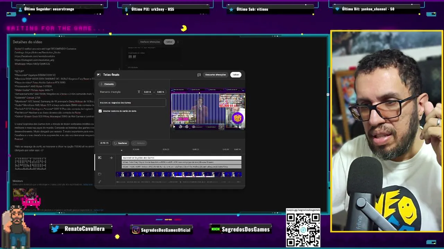Select the bottom-left video element in the preview

185,118
